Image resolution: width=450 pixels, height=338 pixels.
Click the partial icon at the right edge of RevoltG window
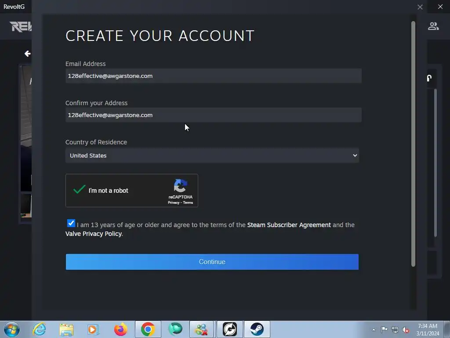tap(429, 78)
